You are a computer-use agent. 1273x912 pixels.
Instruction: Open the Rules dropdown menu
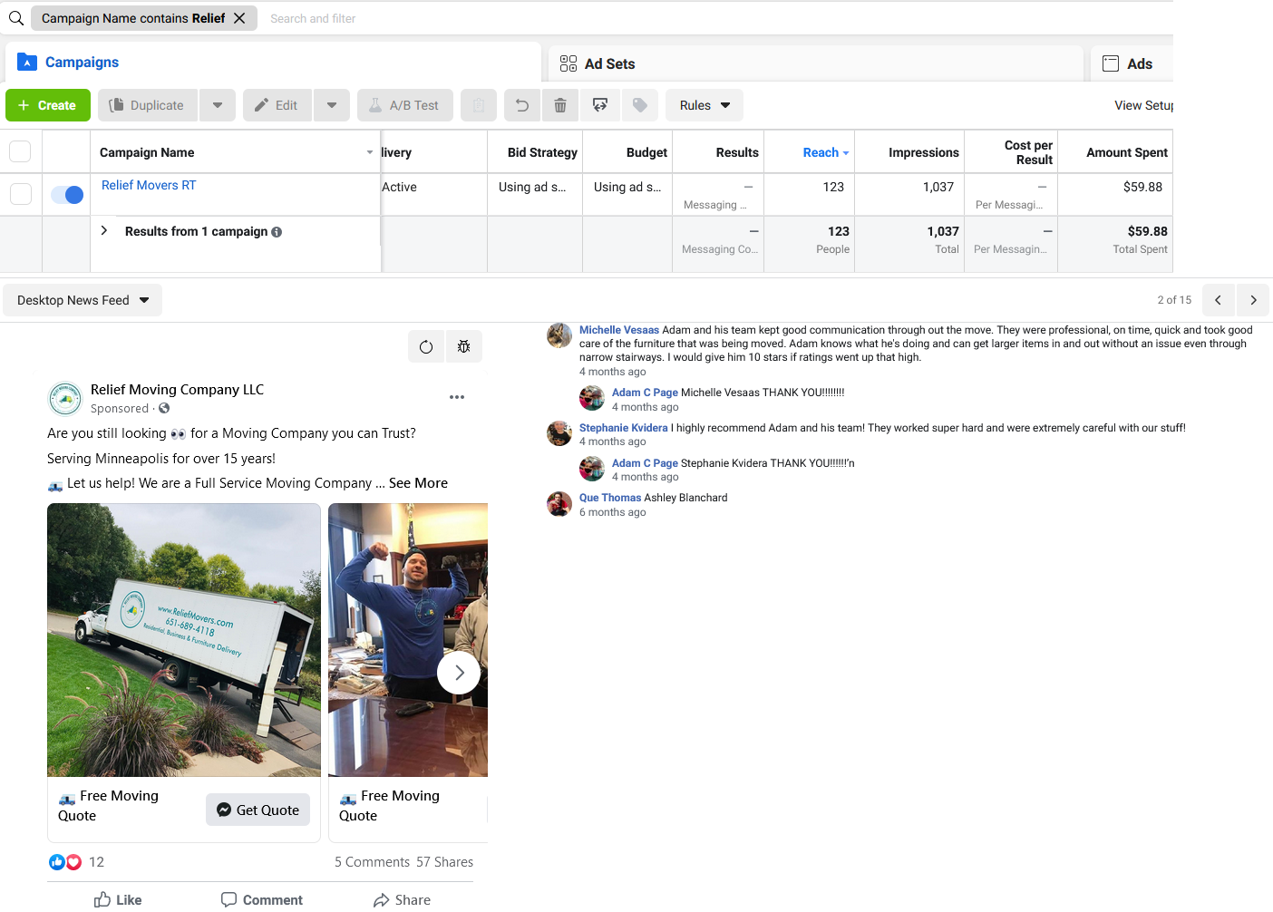click(x=705, y=105)
